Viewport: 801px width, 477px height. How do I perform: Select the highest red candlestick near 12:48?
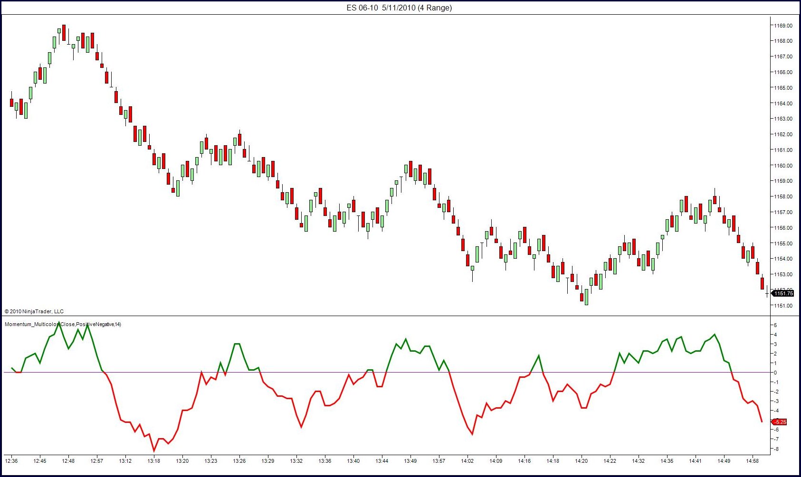64,32
